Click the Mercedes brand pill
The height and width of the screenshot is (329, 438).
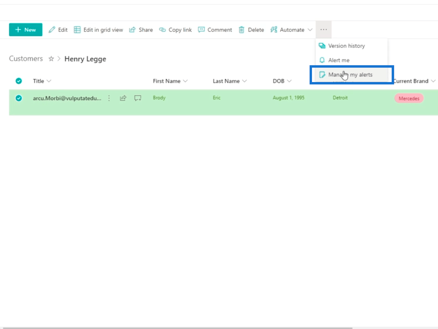409,98
